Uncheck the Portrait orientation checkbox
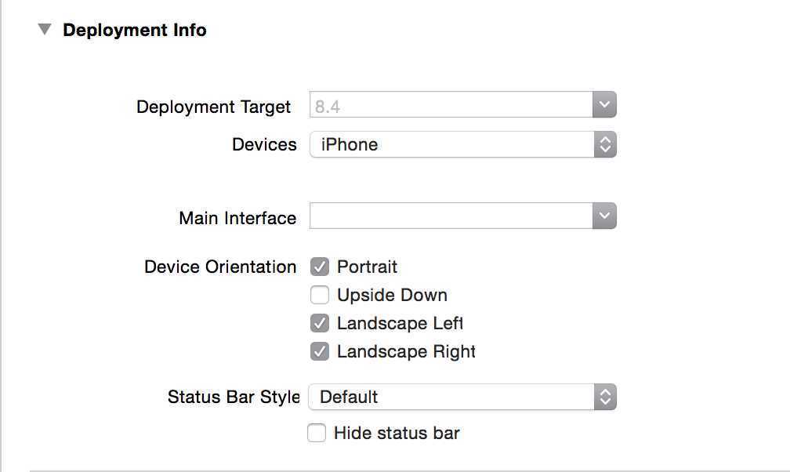This screenshot has width=790, height=472. coord(319,267)
